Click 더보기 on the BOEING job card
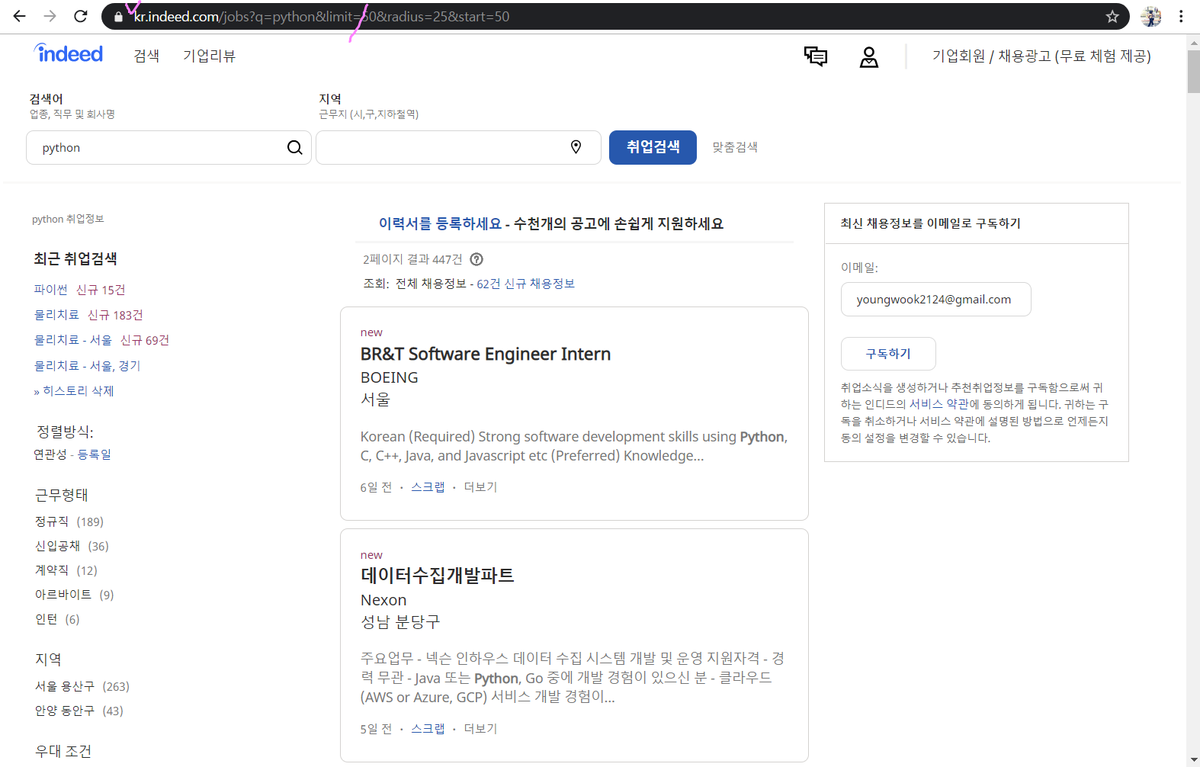Viewport: 1200px width, 767px height. [480, 487]
